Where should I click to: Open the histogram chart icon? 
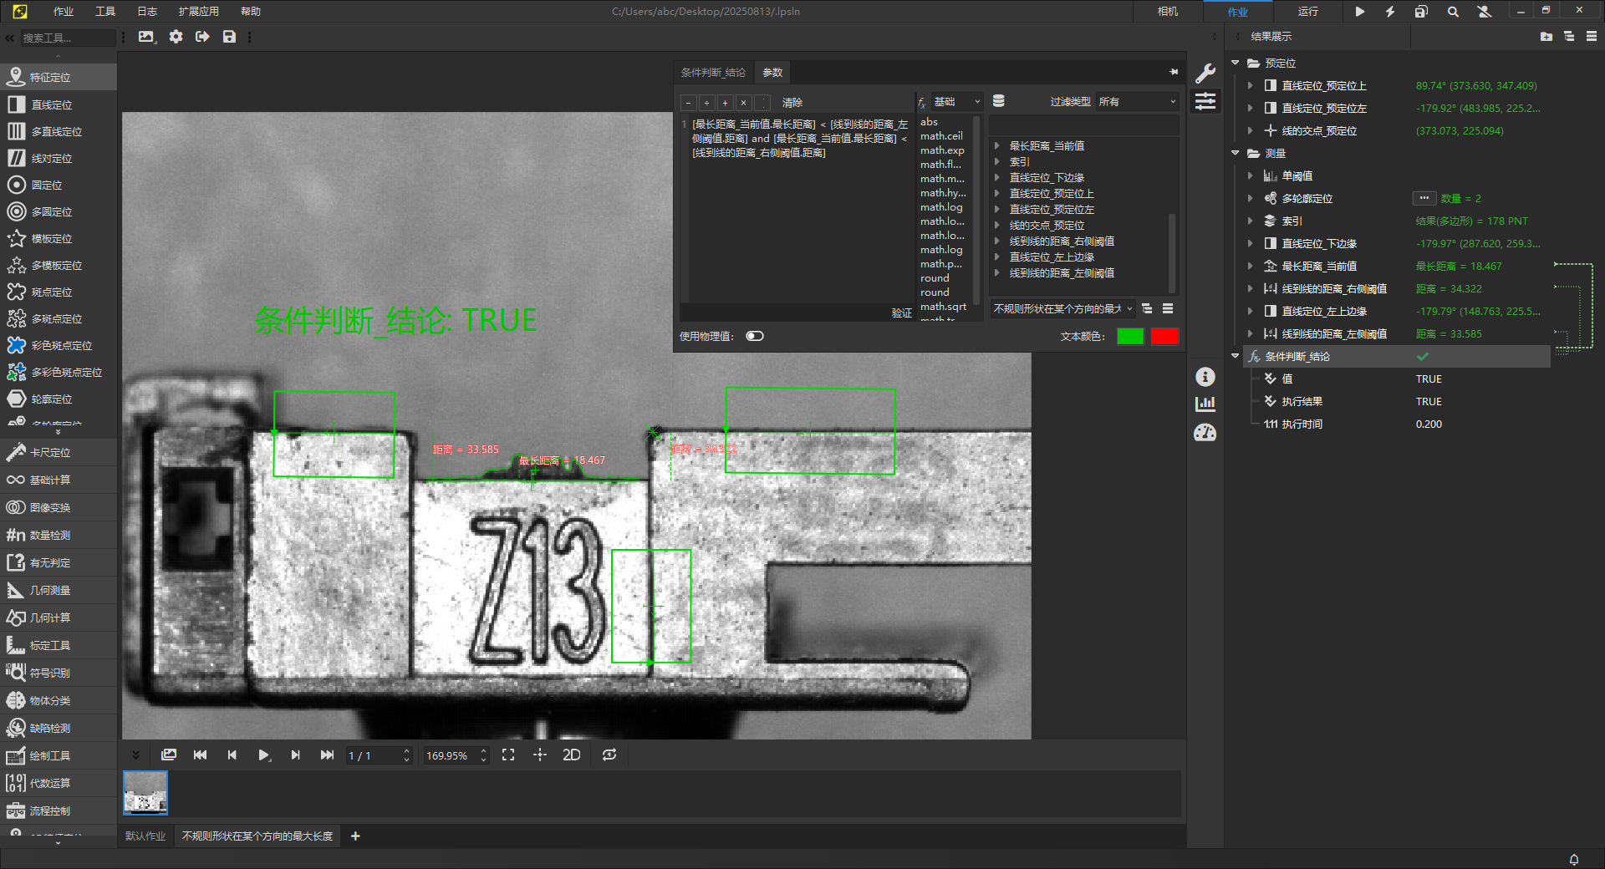point(1205,404)
